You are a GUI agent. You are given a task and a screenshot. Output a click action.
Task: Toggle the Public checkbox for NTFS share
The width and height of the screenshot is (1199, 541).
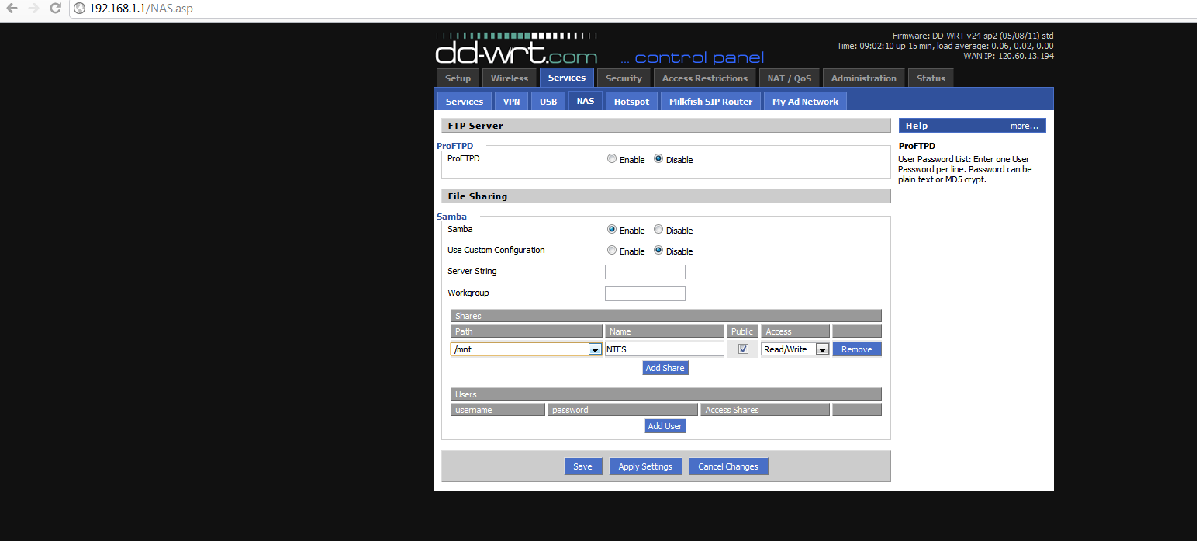(743, 349)
